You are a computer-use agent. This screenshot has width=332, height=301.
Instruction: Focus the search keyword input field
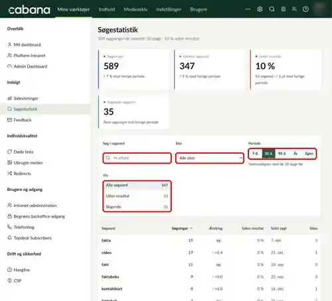point(137,158)
